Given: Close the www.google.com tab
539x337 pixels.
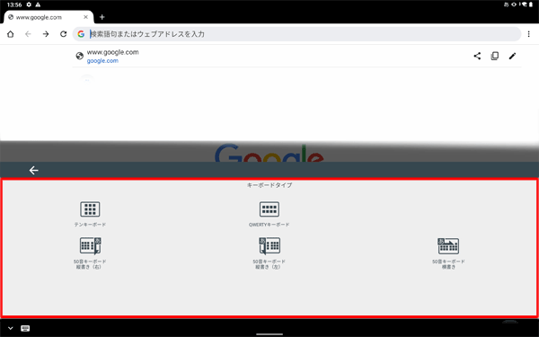Looking at the screenshot, I should pos(86,17).
